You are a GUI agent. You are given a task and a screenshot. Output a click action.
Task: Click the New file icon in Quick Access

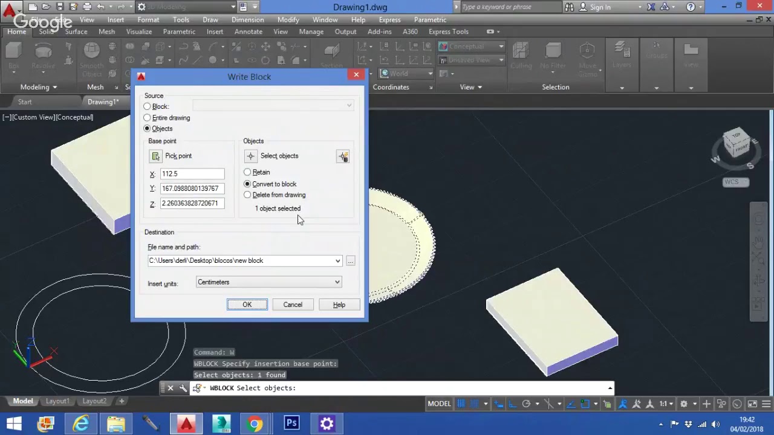[x=33, y=7]
